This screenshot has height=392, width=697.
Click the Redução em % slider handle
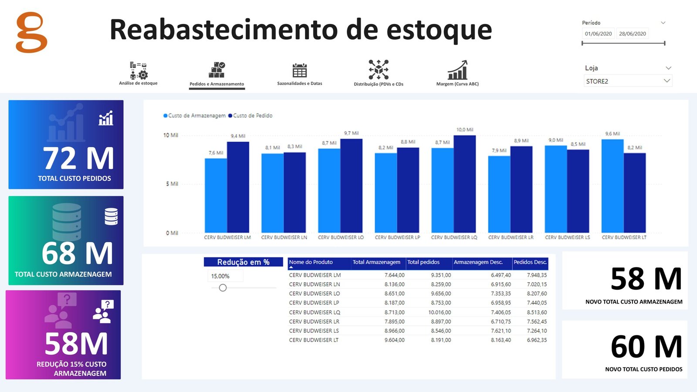pyautogui.click(x=223, y=288)
